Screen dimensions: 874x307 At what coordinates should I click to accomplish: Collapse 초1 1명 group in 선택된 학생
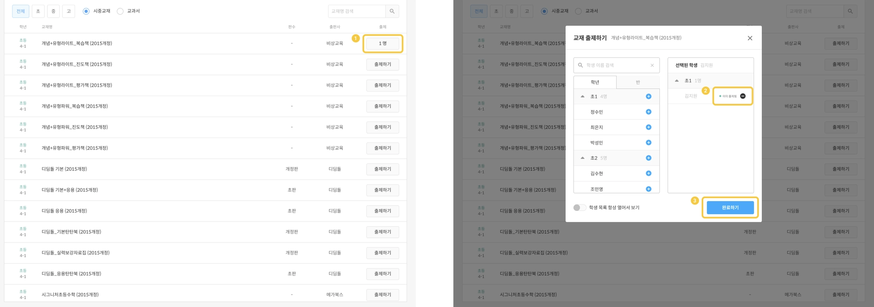677,81
